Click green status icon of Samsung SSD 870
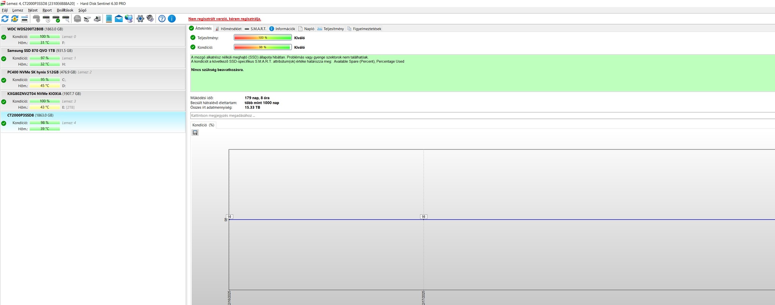This screenshot has width=775, height=305. 4,59
